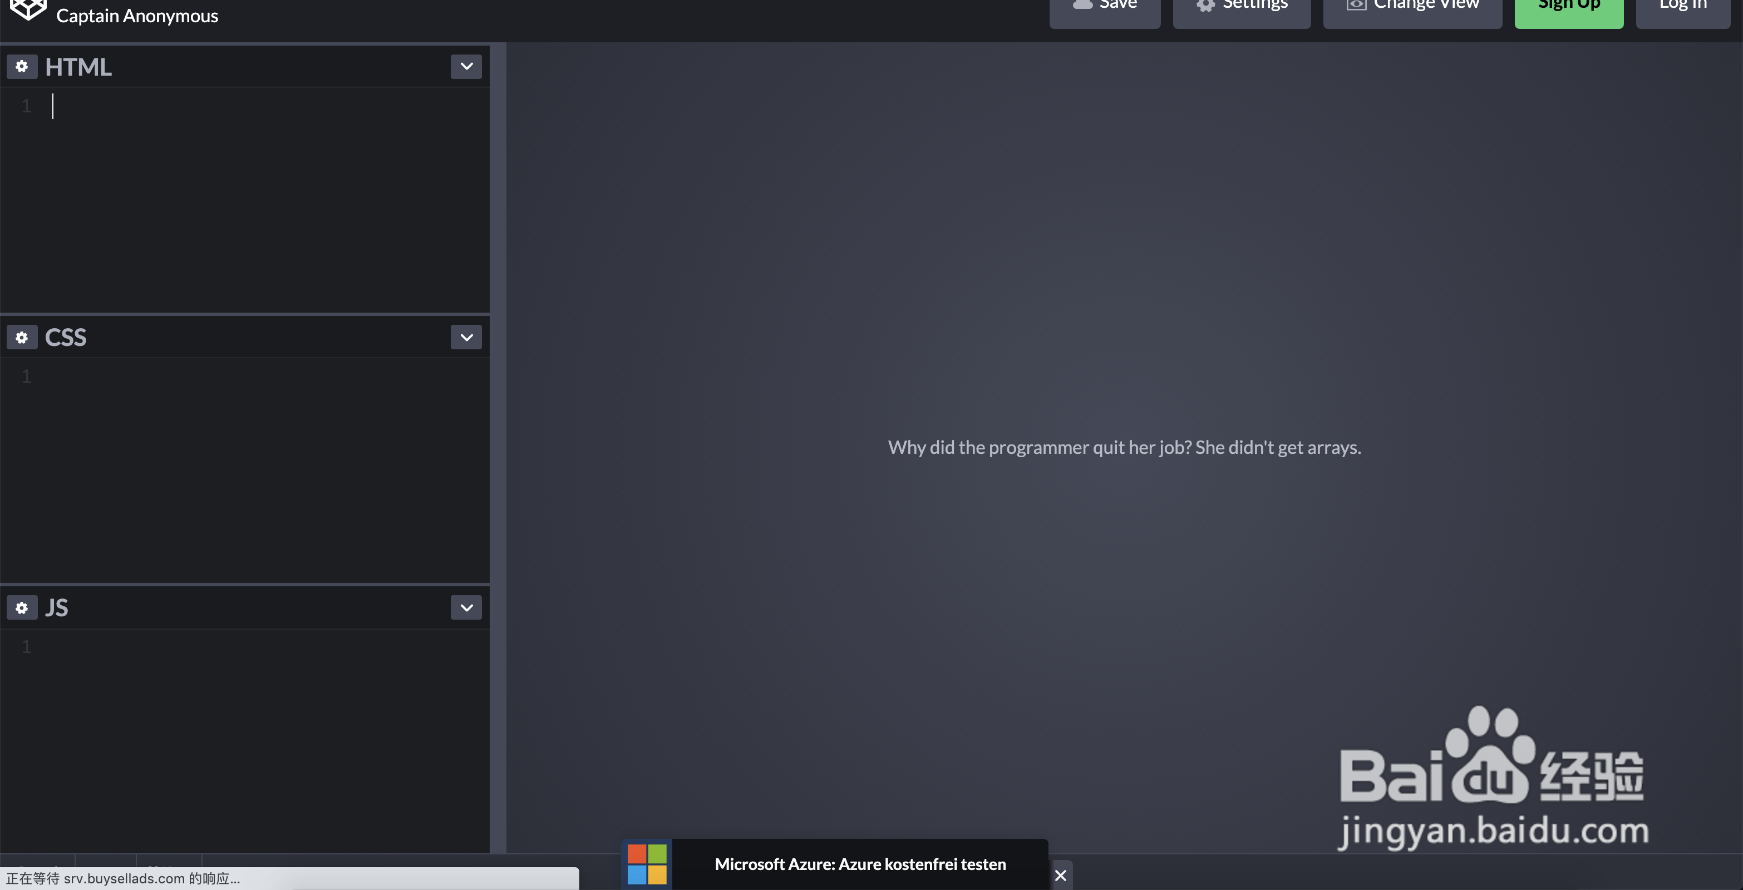Click the CSS panel title

(x=66, y=338)
